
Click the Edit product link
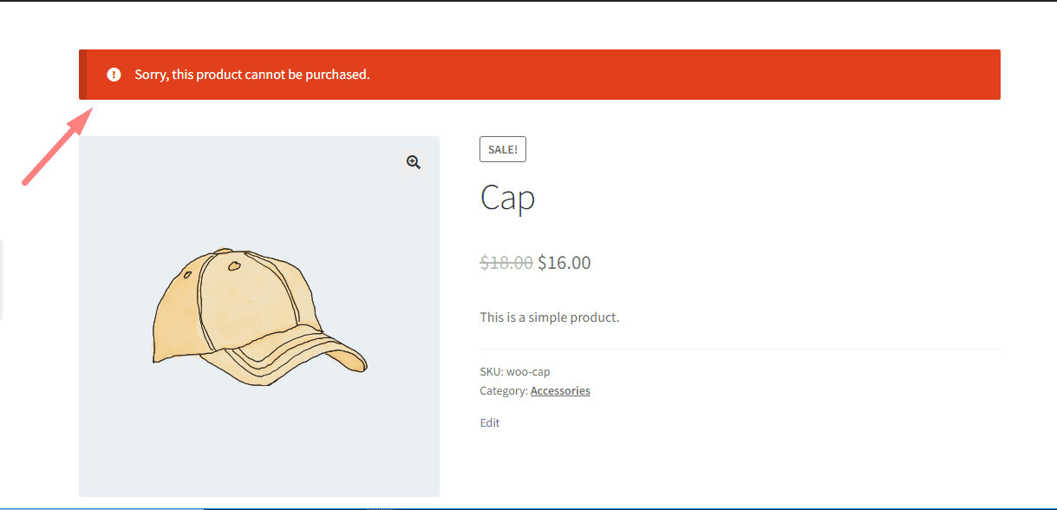[x=490, y=423]
